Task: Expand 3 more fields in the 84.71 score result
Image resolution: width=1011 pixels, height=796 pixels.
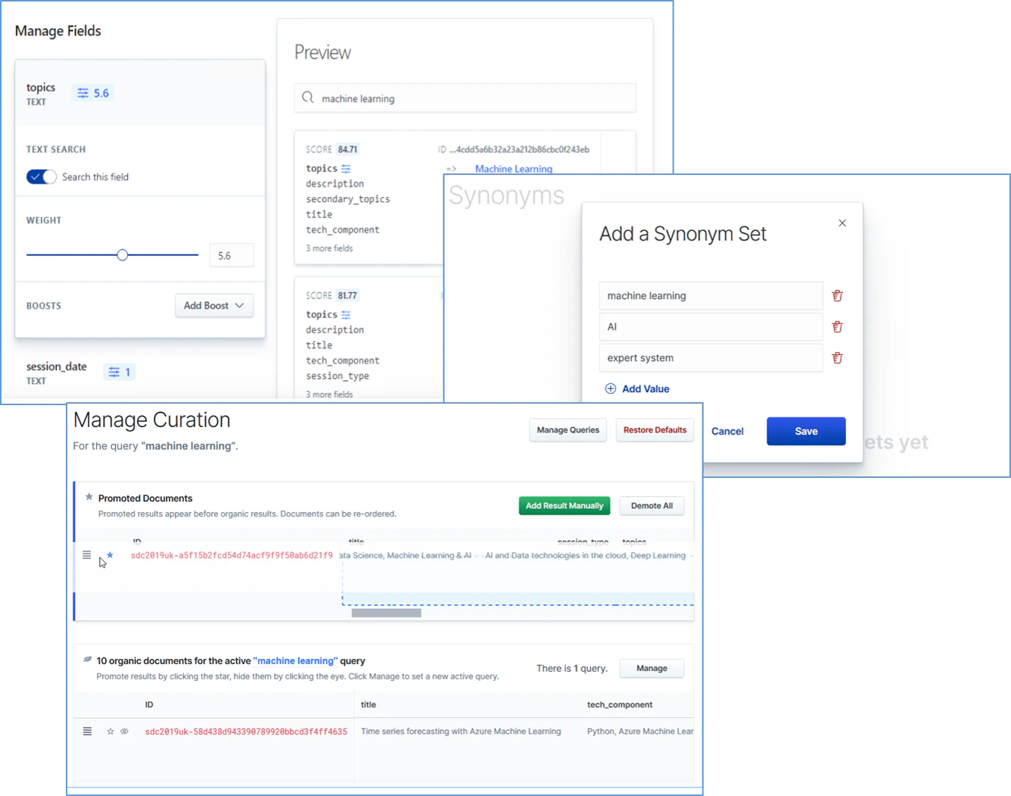Action: (x=329, y=248)
